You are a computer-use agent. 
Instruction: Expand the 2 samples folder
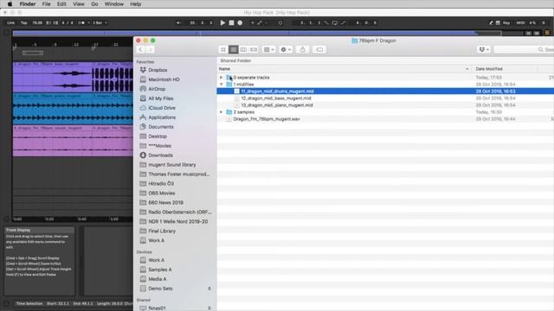[222, 112]
